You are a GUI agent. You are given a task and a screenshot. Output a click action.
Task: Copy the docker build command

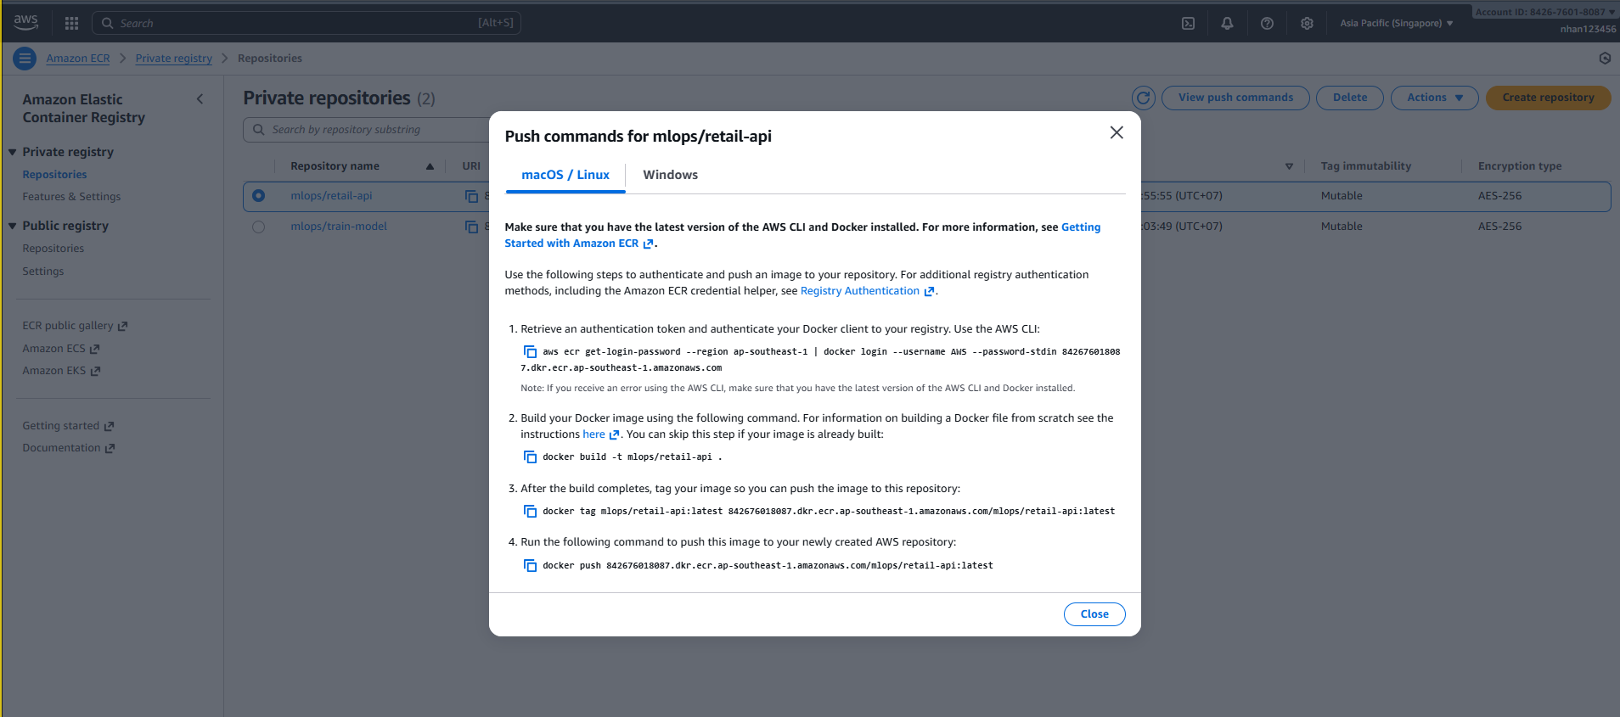click(x=530, y=457)
